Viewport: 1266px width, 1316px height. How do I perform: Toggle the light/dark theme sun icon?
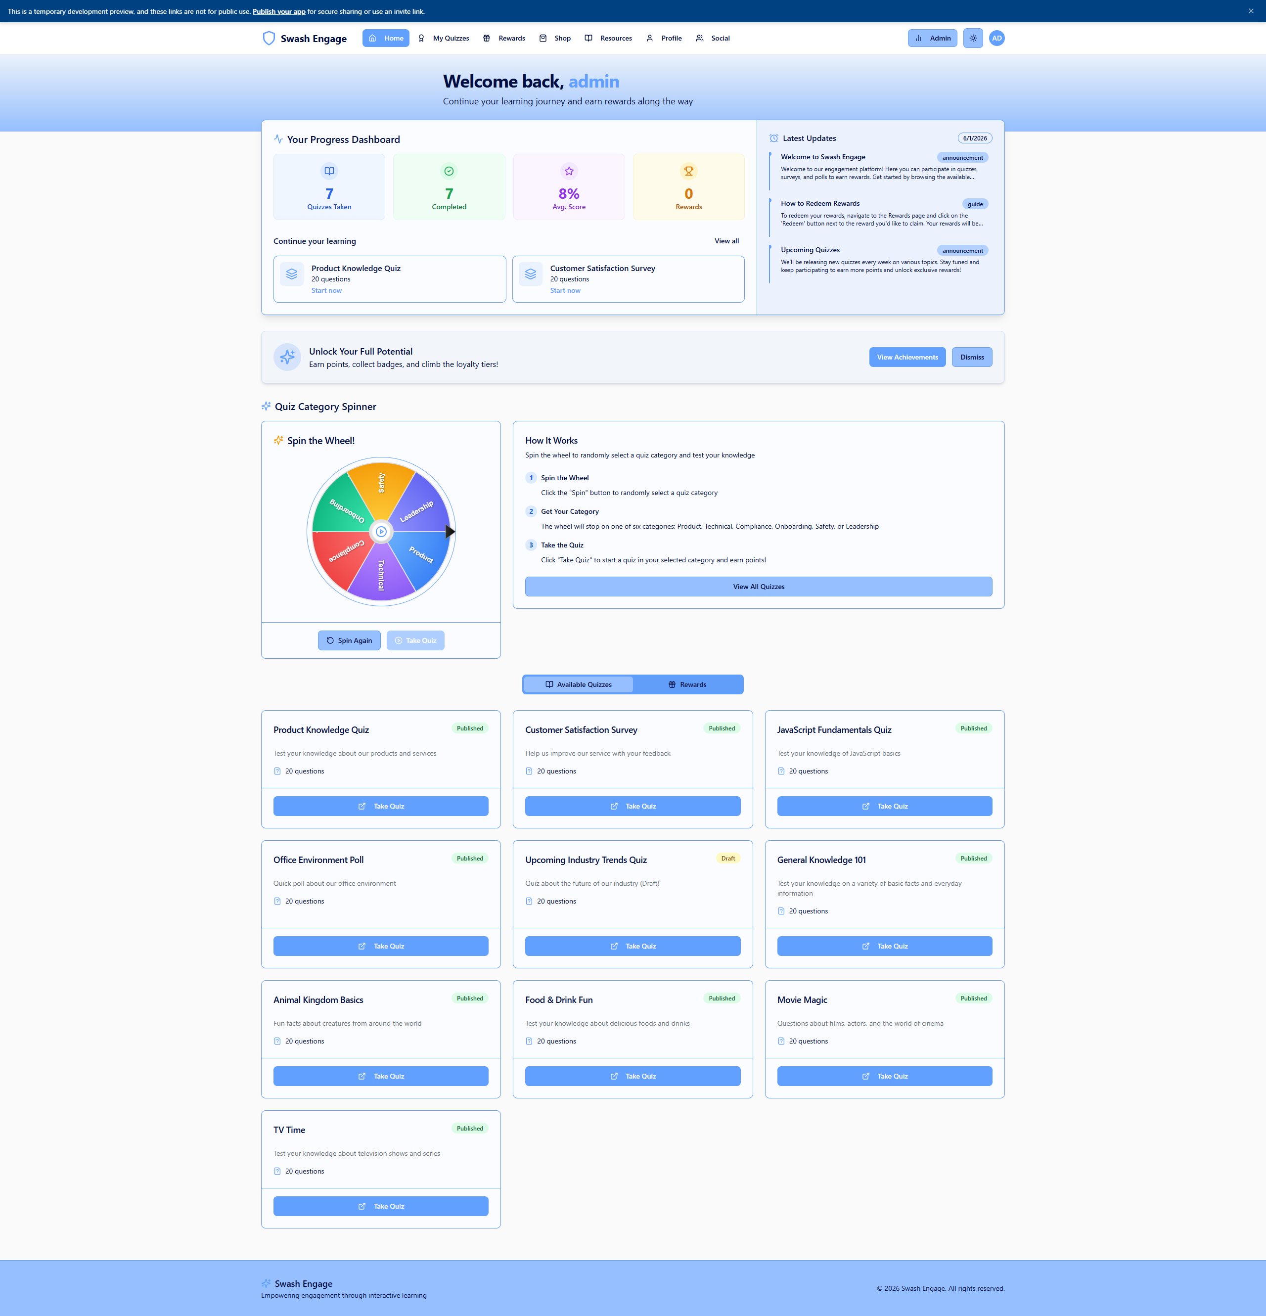[x=973, y=38]
